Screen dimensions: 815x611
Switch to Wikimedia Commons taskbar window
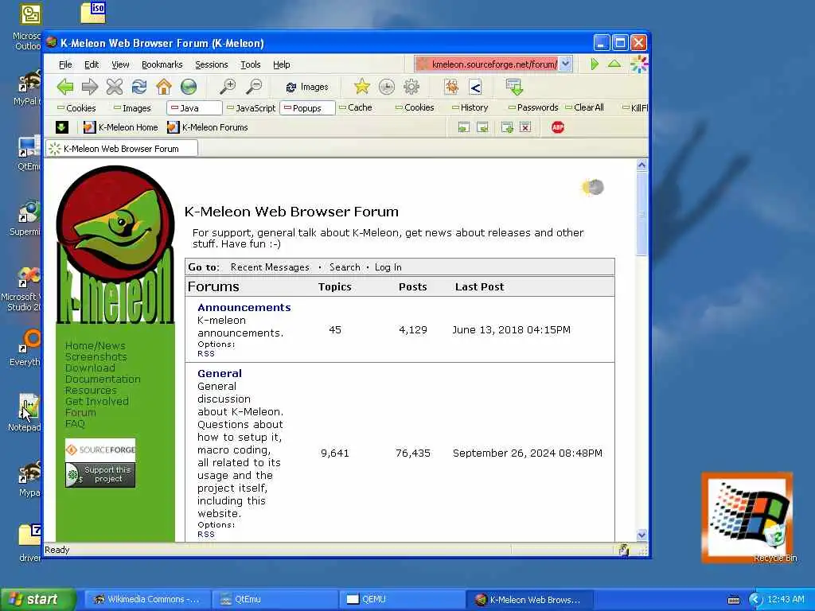pyautogui.click(x=147, y=599)
